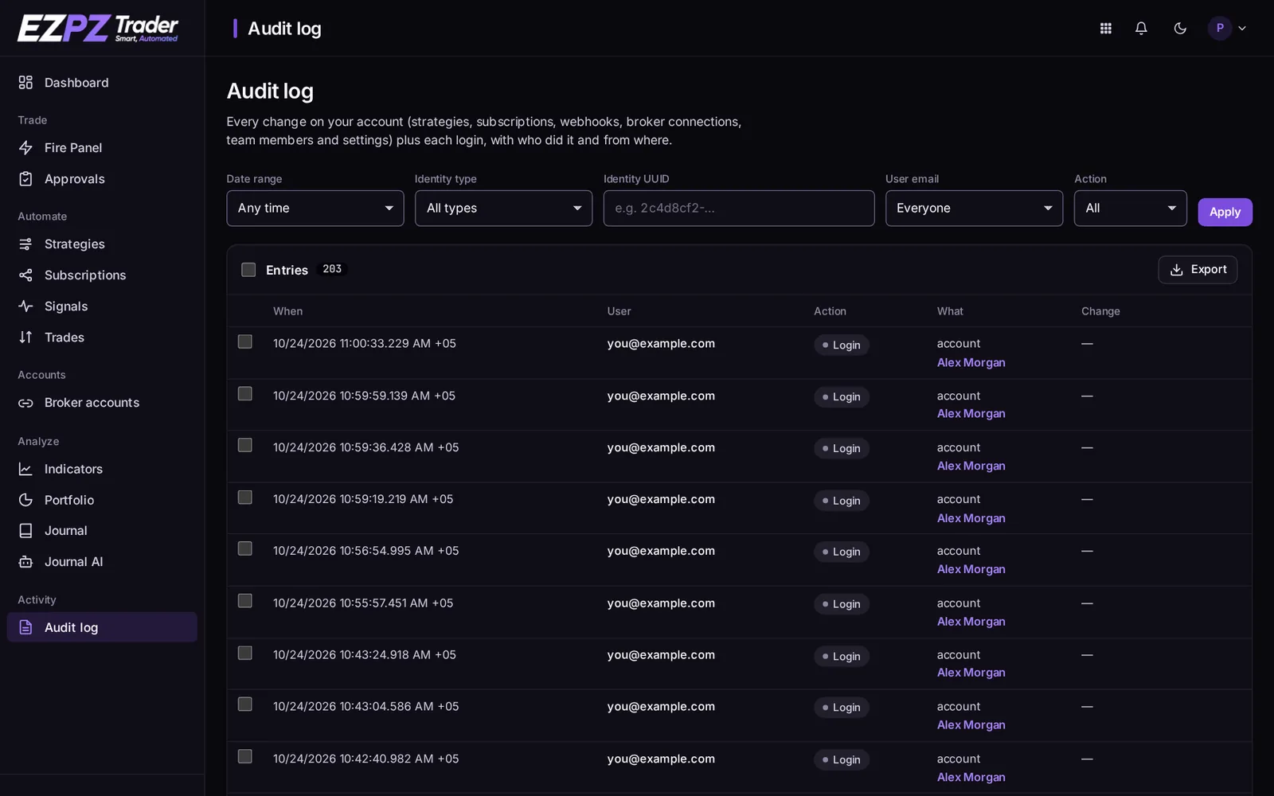Viewport: 1274px width, 796px height.
Task: Check the 10:59:36.428 AM entry checkbox
Action: (x=245, y=445)
